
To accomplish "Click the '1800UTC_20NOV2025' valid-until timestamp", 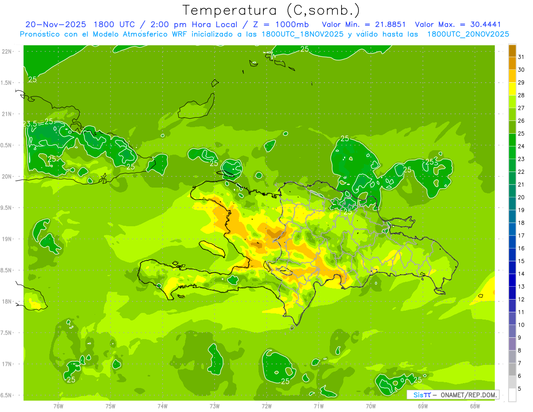I will [x=468, y=34].
